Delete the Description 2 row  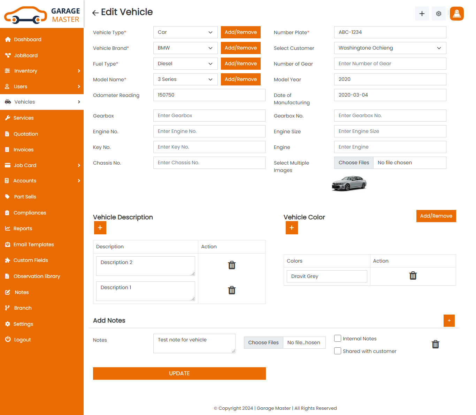pos(232,265)
